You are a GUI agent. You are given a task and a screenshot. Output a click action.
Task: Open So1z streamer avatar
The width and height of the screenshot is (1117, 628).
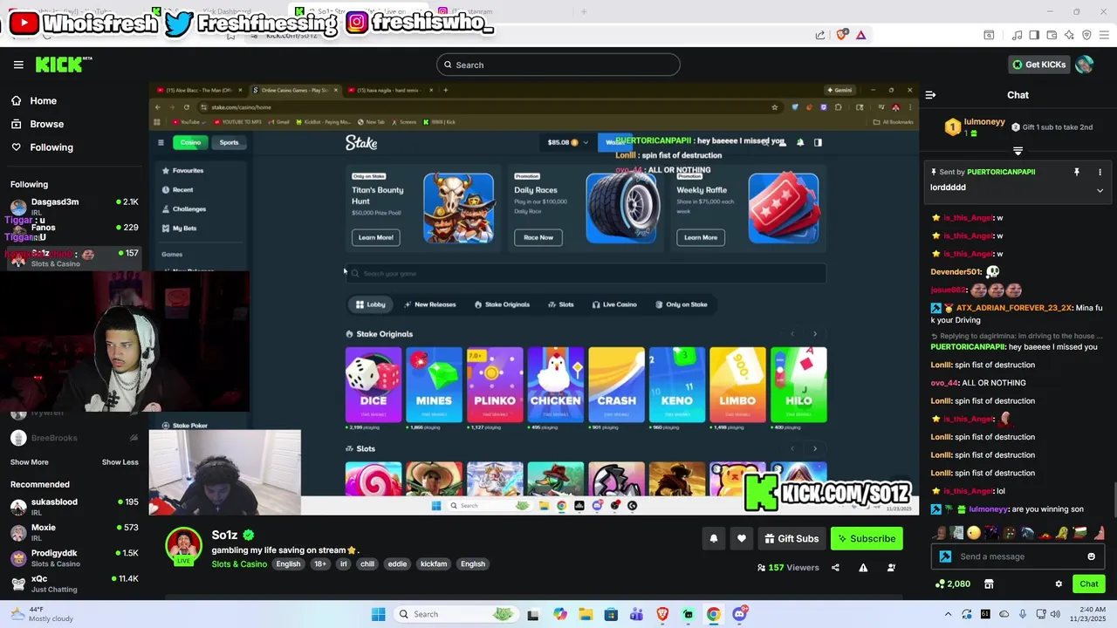click(183, 547)
